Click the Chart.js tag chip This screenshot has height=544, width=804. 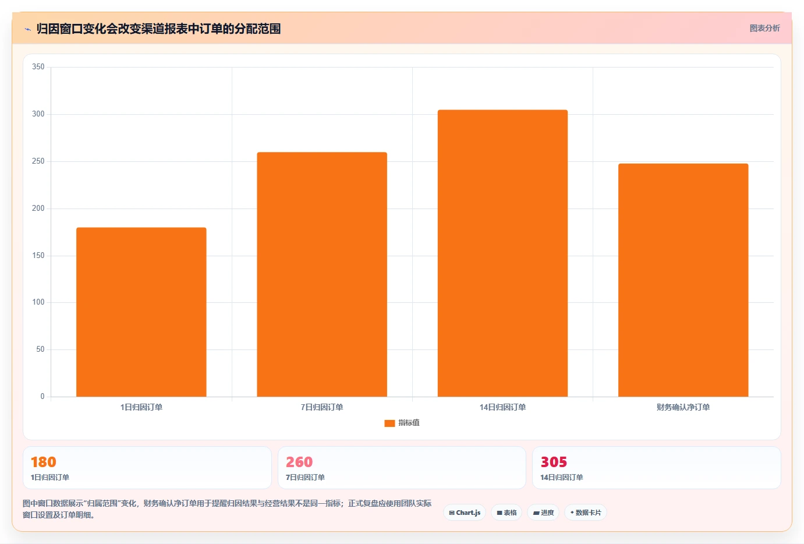(x=465, y=513)
